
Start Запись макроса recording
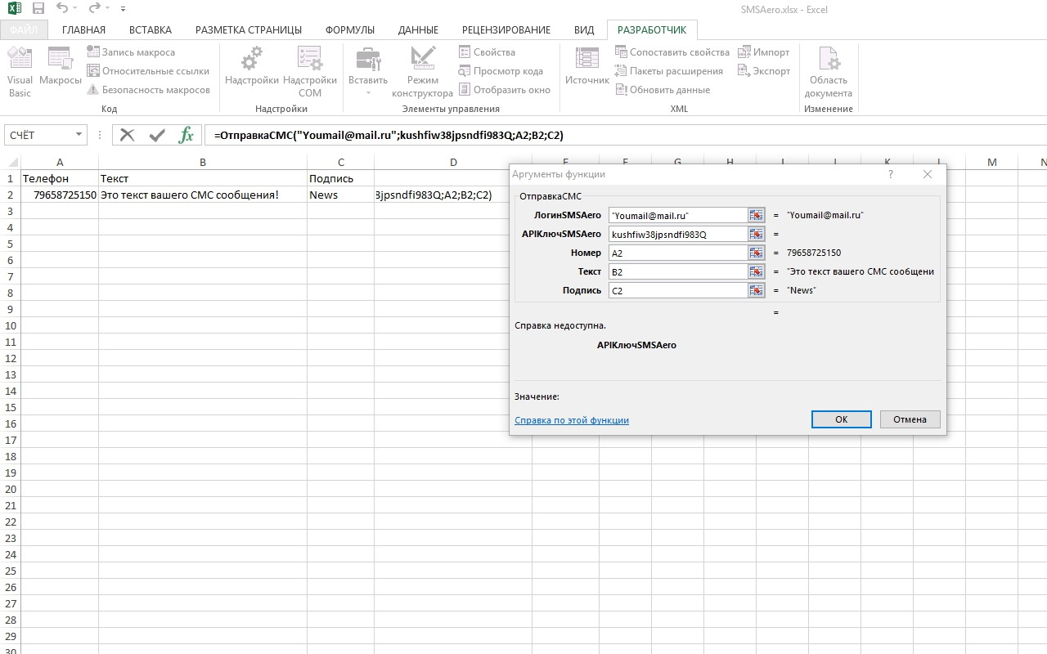[131, 52]
